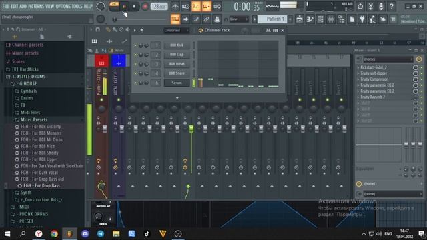Open the Pattern 1 selector
The width and height of the screenshot is (427, 240).
pyautogui.click(x=272, y=19)
